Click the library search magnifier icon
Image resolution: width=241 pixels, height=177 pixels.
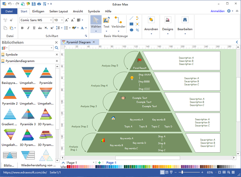[57, 48]
